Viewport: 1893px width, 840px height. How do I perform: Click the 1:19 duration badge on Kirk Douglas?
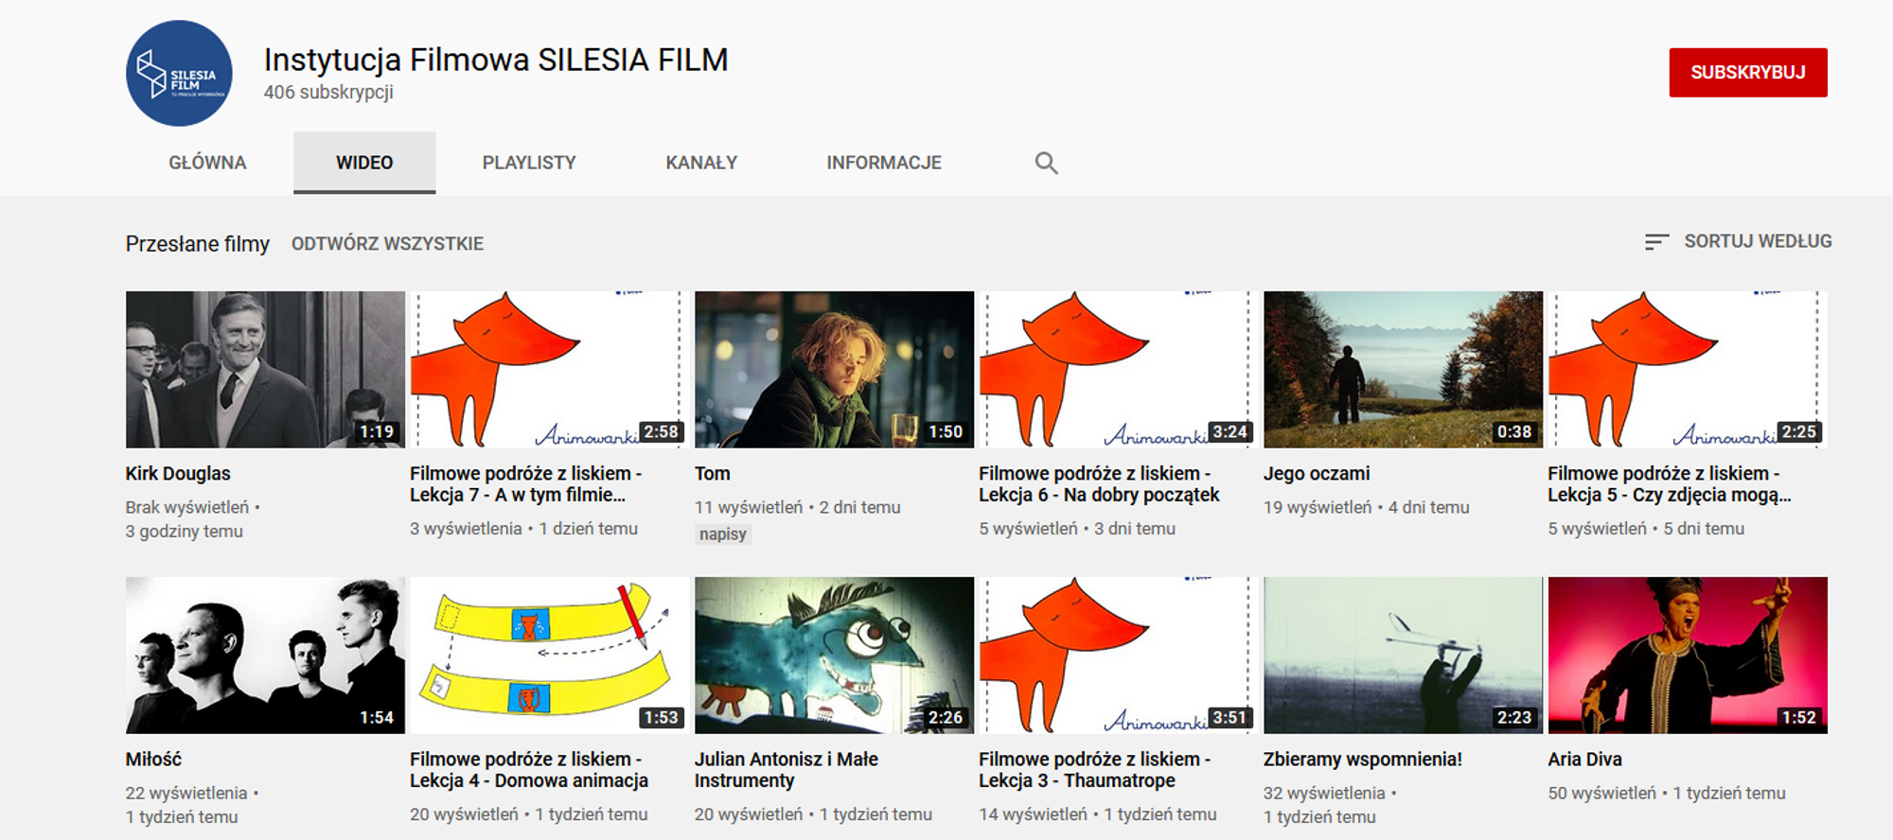click(x=376, y=431)
